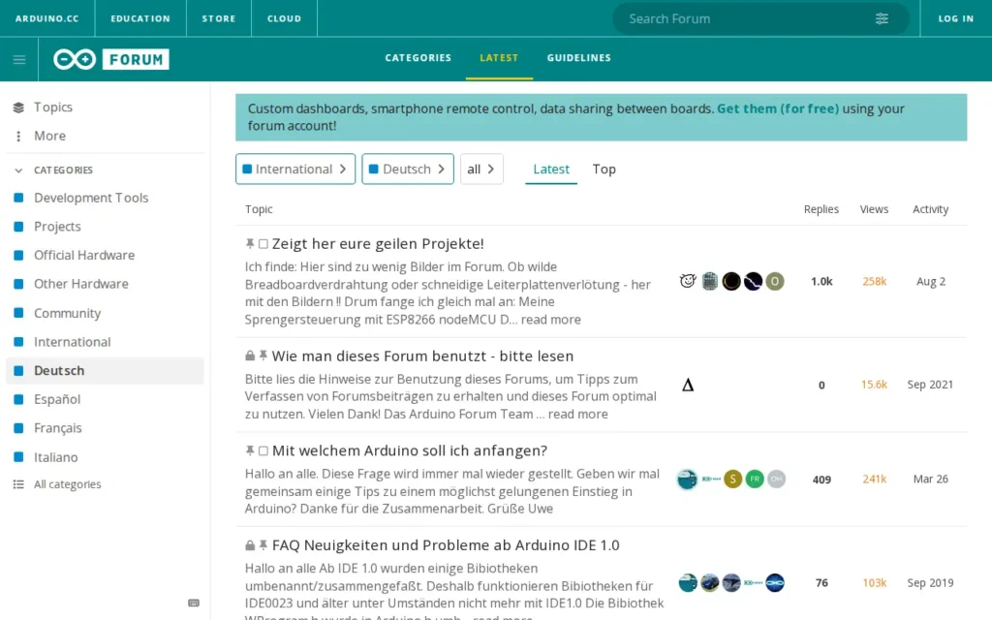The width and height of the screenshot is (992, 620).
Task: Open the 'all' tags dropdown
Action: (x=481, y=169)
